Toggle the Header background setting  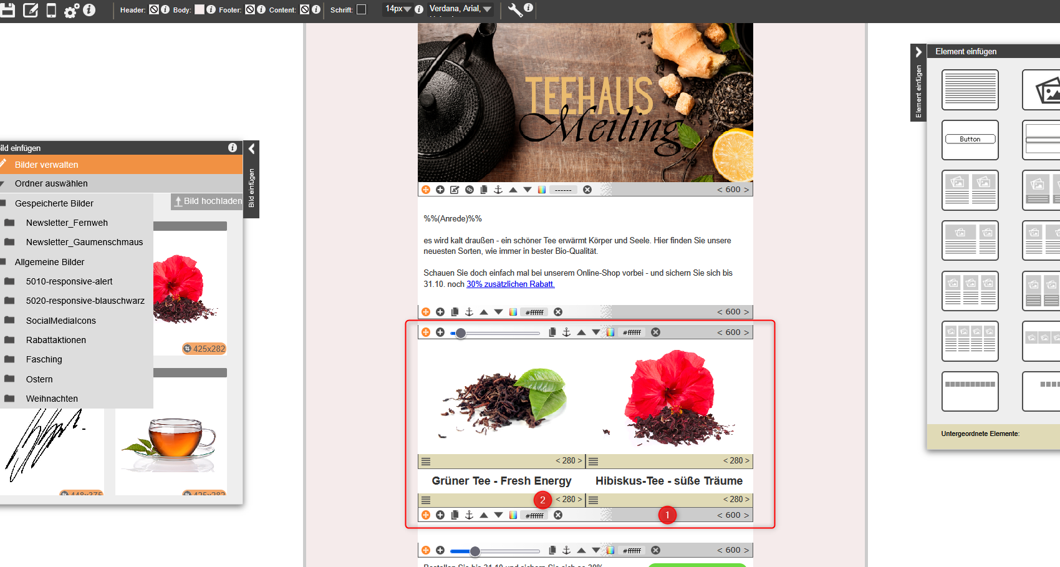pos(154,9)
